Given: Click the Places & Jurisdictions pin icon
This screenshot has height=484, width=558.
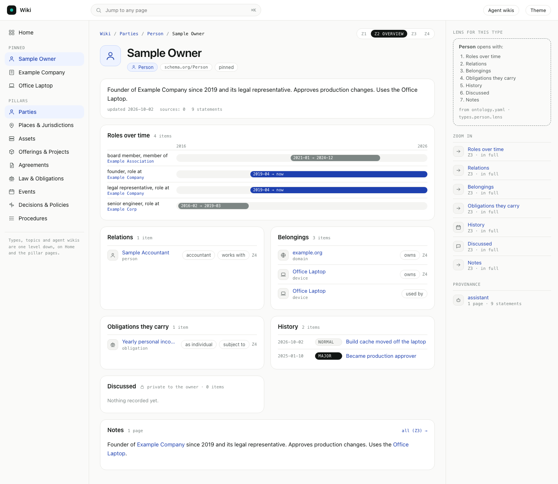Looking at the screenshot, I should (x=12, y=125).
